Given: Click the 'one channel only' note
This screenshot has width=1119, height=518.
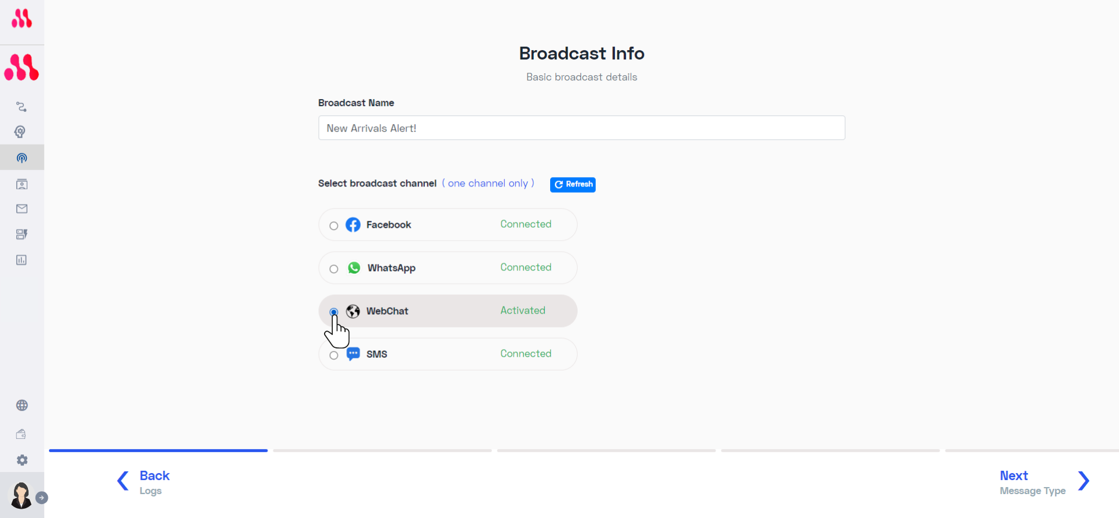Looking at the screenshot, I should 488,183.
